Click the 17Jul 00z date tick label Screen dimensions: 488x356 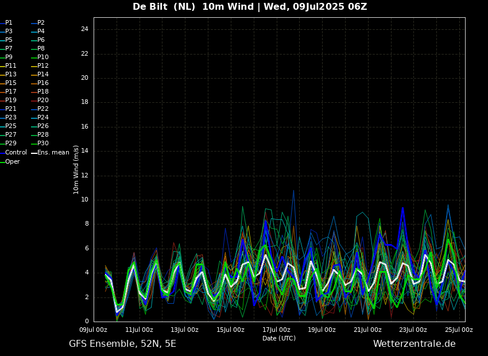276,330
